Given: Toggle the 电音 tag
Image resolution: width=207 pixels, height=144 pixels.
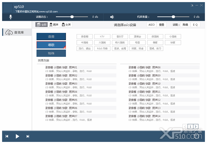Looking at the screenshot, I should [137, 43].
